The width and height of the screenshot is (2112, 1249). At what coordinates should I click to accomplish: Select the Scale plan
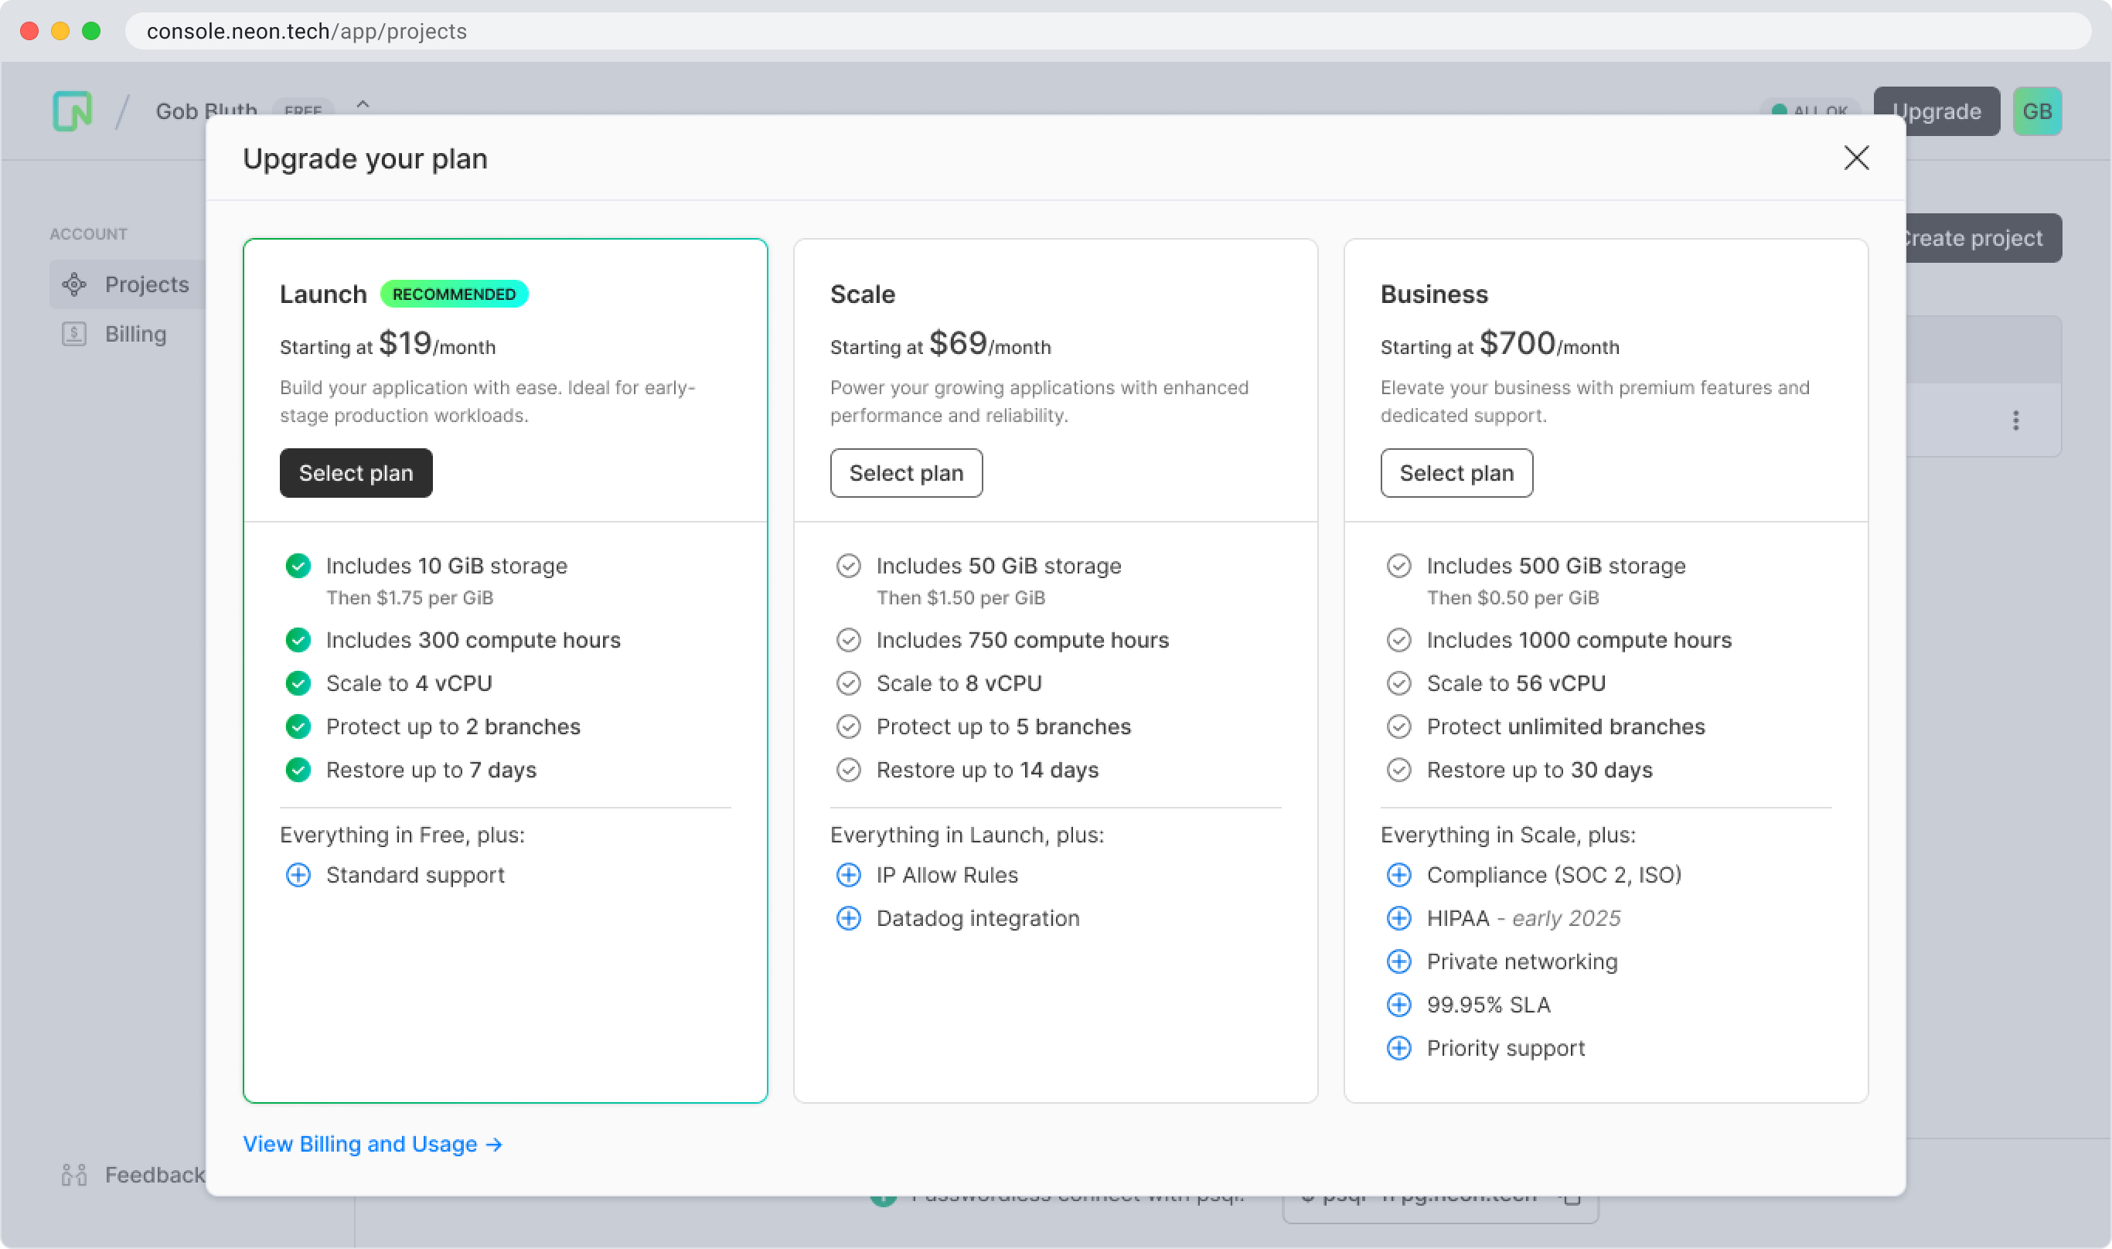point(906,473)
